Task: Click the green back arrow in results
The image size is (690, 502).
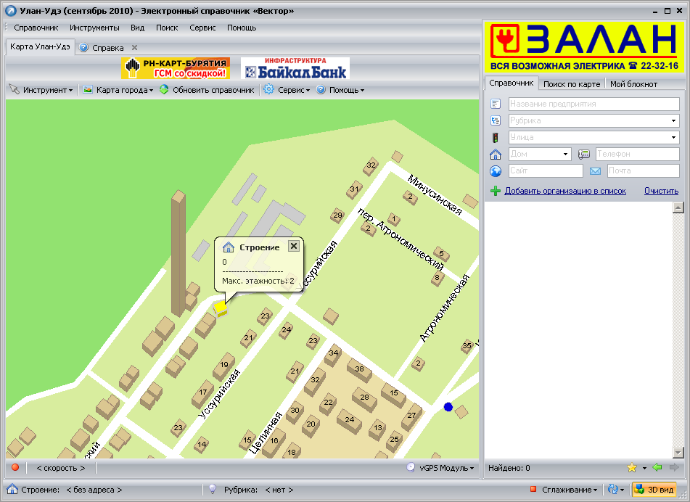Action: click(x=657, y=468)
